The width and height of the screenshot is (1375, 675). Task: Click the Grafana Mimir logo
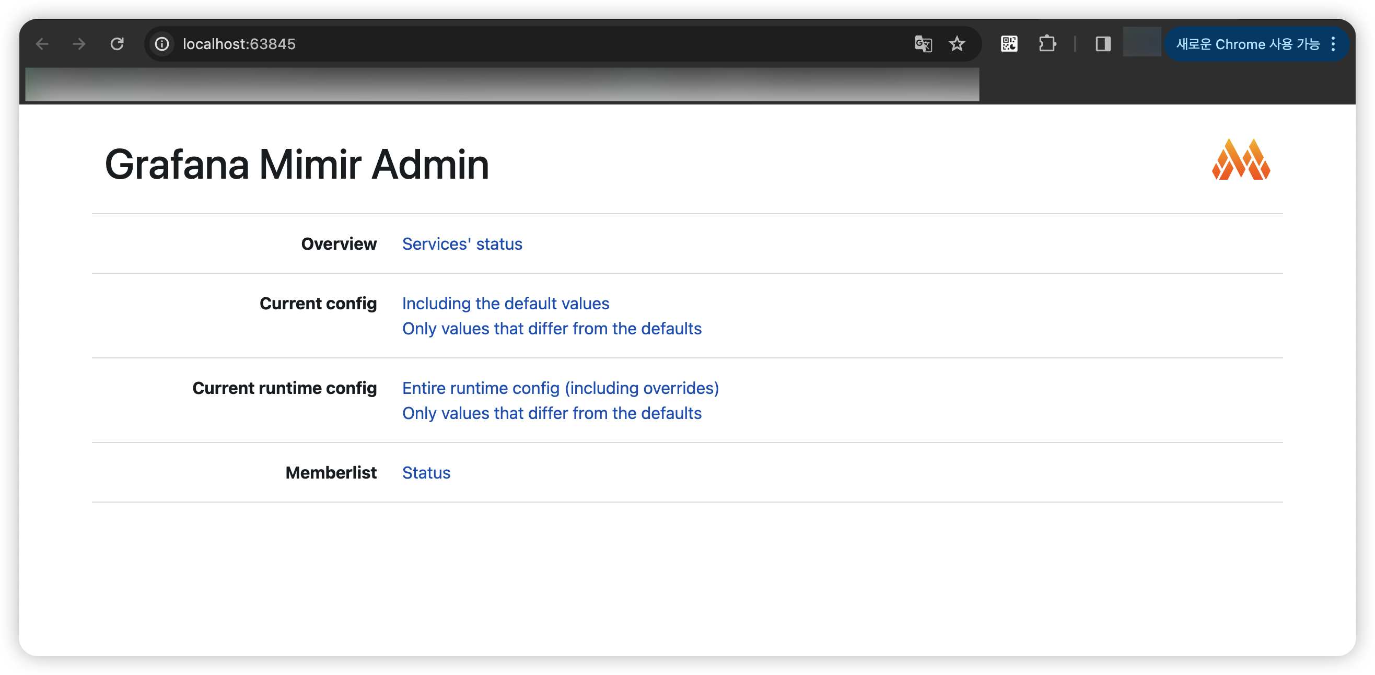[x=1241, y=159]
